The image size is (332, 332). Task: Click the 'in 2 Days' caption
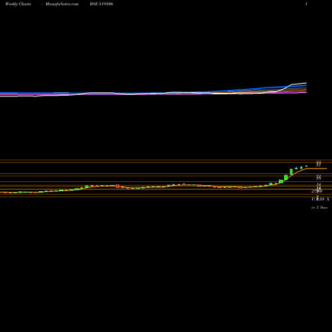pos(319,208)
